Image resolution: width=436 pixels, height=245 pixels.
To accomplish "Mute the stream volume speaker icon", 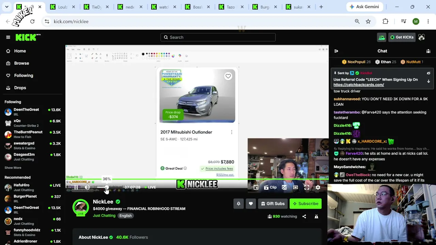I will tap(87, 187).
